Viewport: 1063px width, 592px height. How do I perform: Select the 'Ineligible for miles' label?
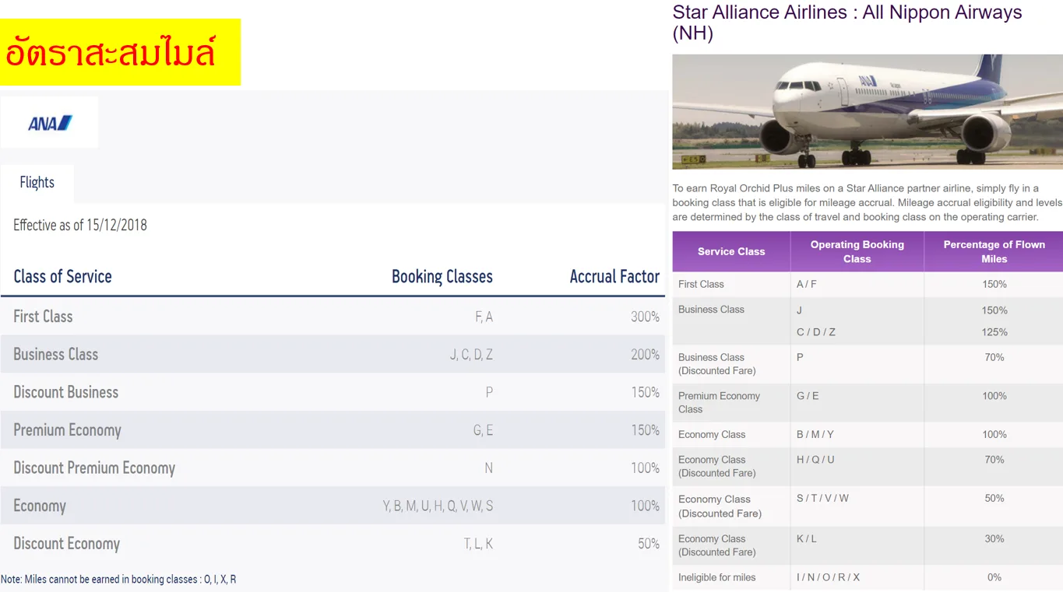click(x=717, y=578)
